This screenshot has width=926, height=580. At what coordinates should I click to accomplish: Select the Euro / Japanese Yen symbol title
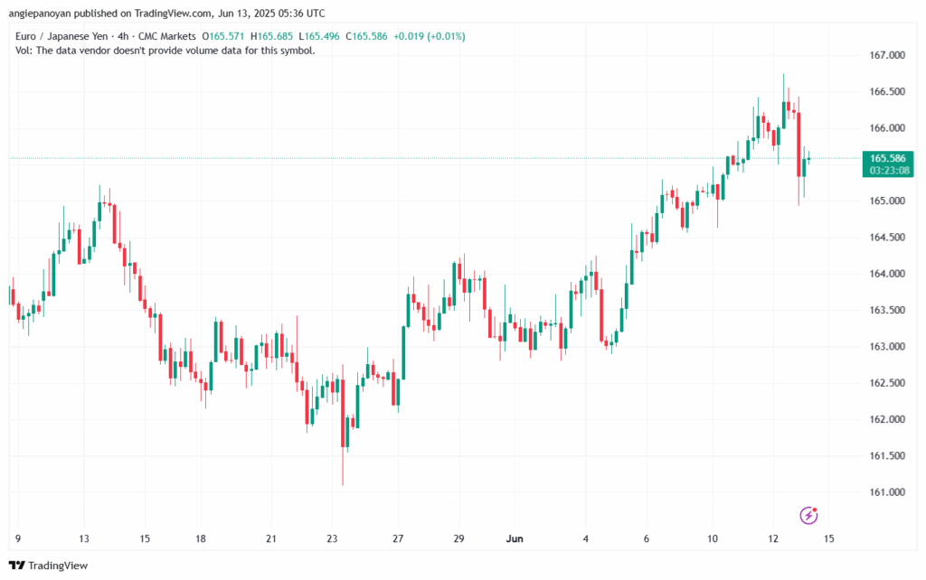(64, 36)
